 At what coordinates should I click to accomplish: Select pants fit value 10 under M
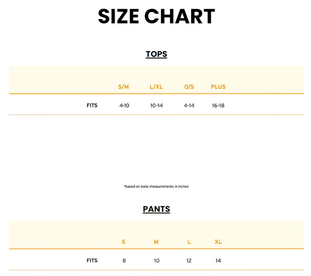tap(156, 260)
